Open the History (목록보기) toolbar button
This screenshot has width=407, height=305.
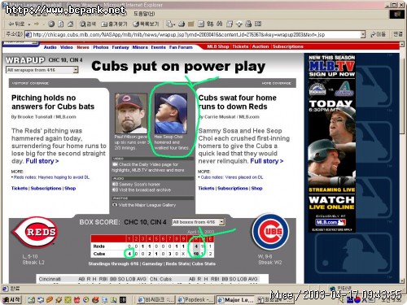coord(146,24)
